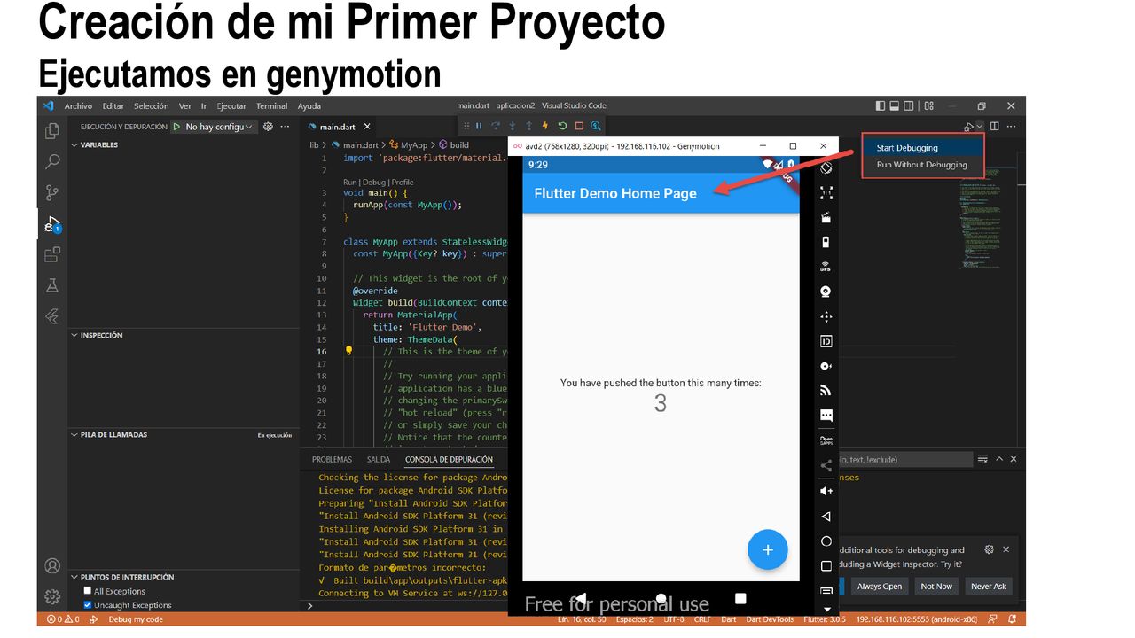
Task: Open the Ejecutar menu
Action: [x=231, y=105]
